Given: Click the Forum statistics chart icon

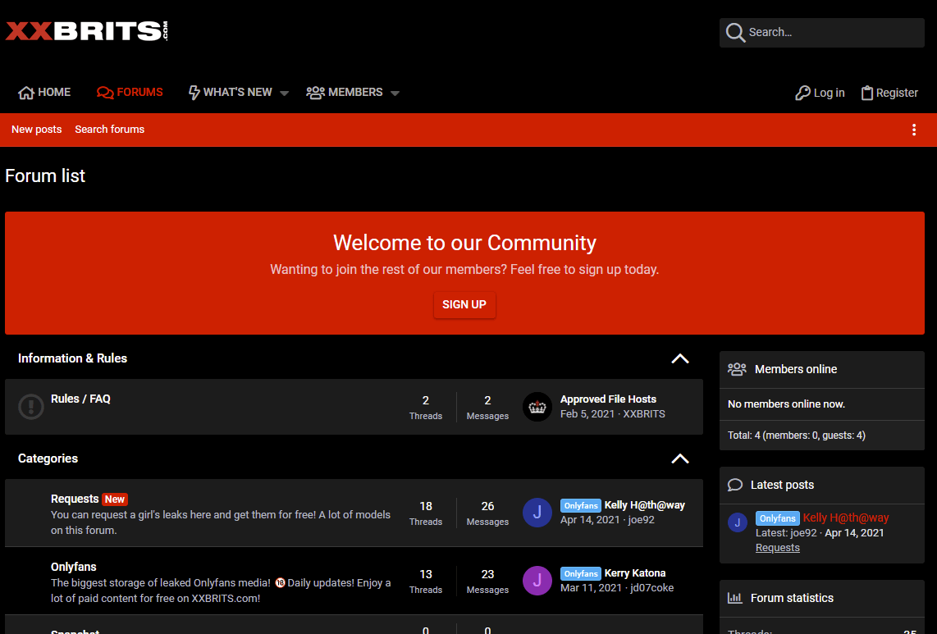Looking at the screenshot, I should 735,598.
